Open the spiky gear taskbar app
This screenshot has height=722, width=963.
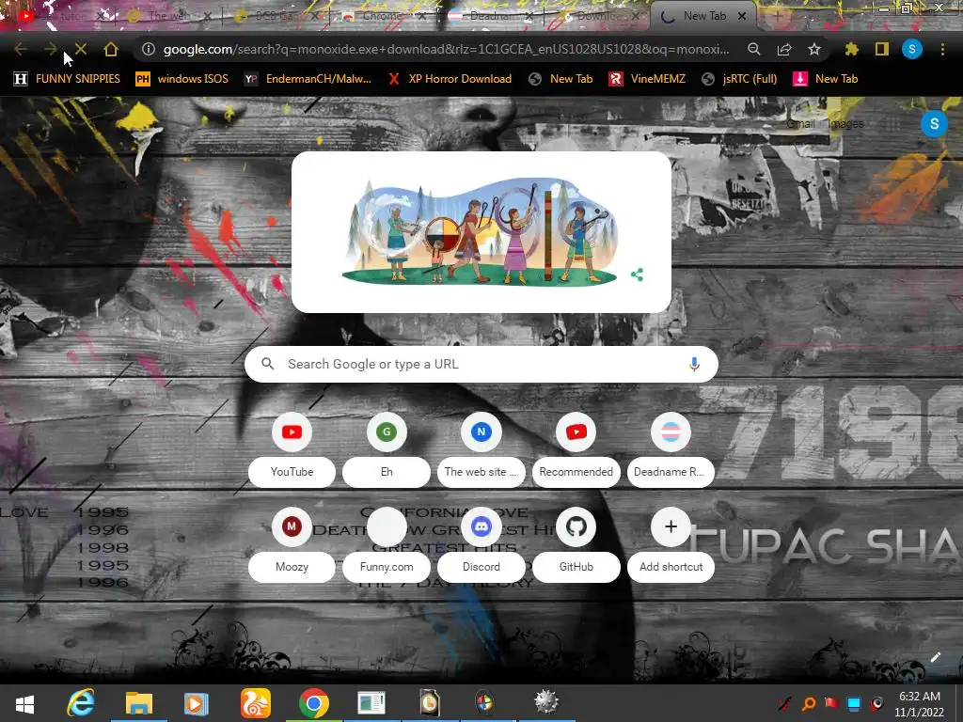click(546, 702)
